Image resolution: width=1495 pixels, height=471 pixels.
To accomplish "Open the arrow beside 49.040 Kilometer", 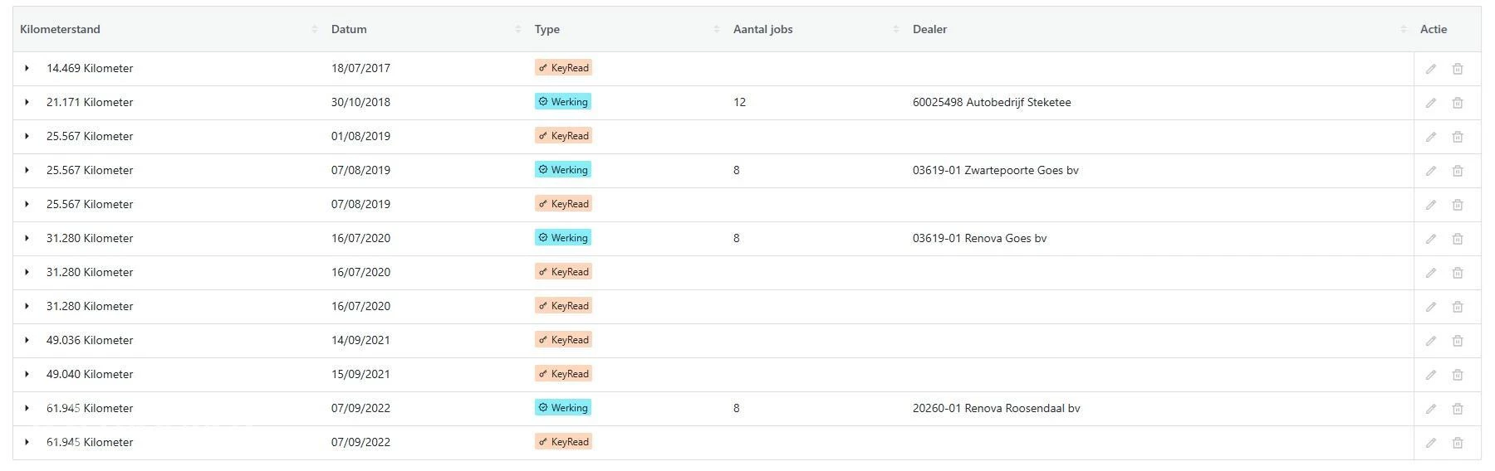I will click(27, 374).
